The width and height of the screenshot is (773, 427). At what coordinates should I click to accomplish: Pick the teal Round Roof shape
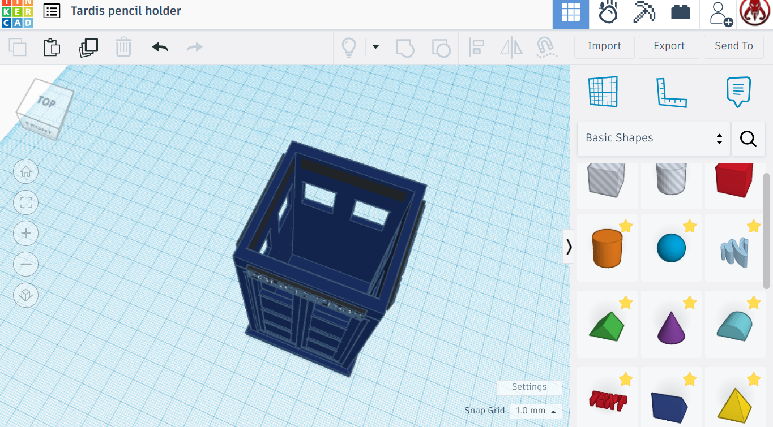734,327
